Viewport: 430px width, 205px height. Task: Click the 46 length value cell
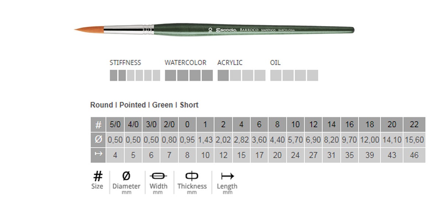[x=414, y=155]
